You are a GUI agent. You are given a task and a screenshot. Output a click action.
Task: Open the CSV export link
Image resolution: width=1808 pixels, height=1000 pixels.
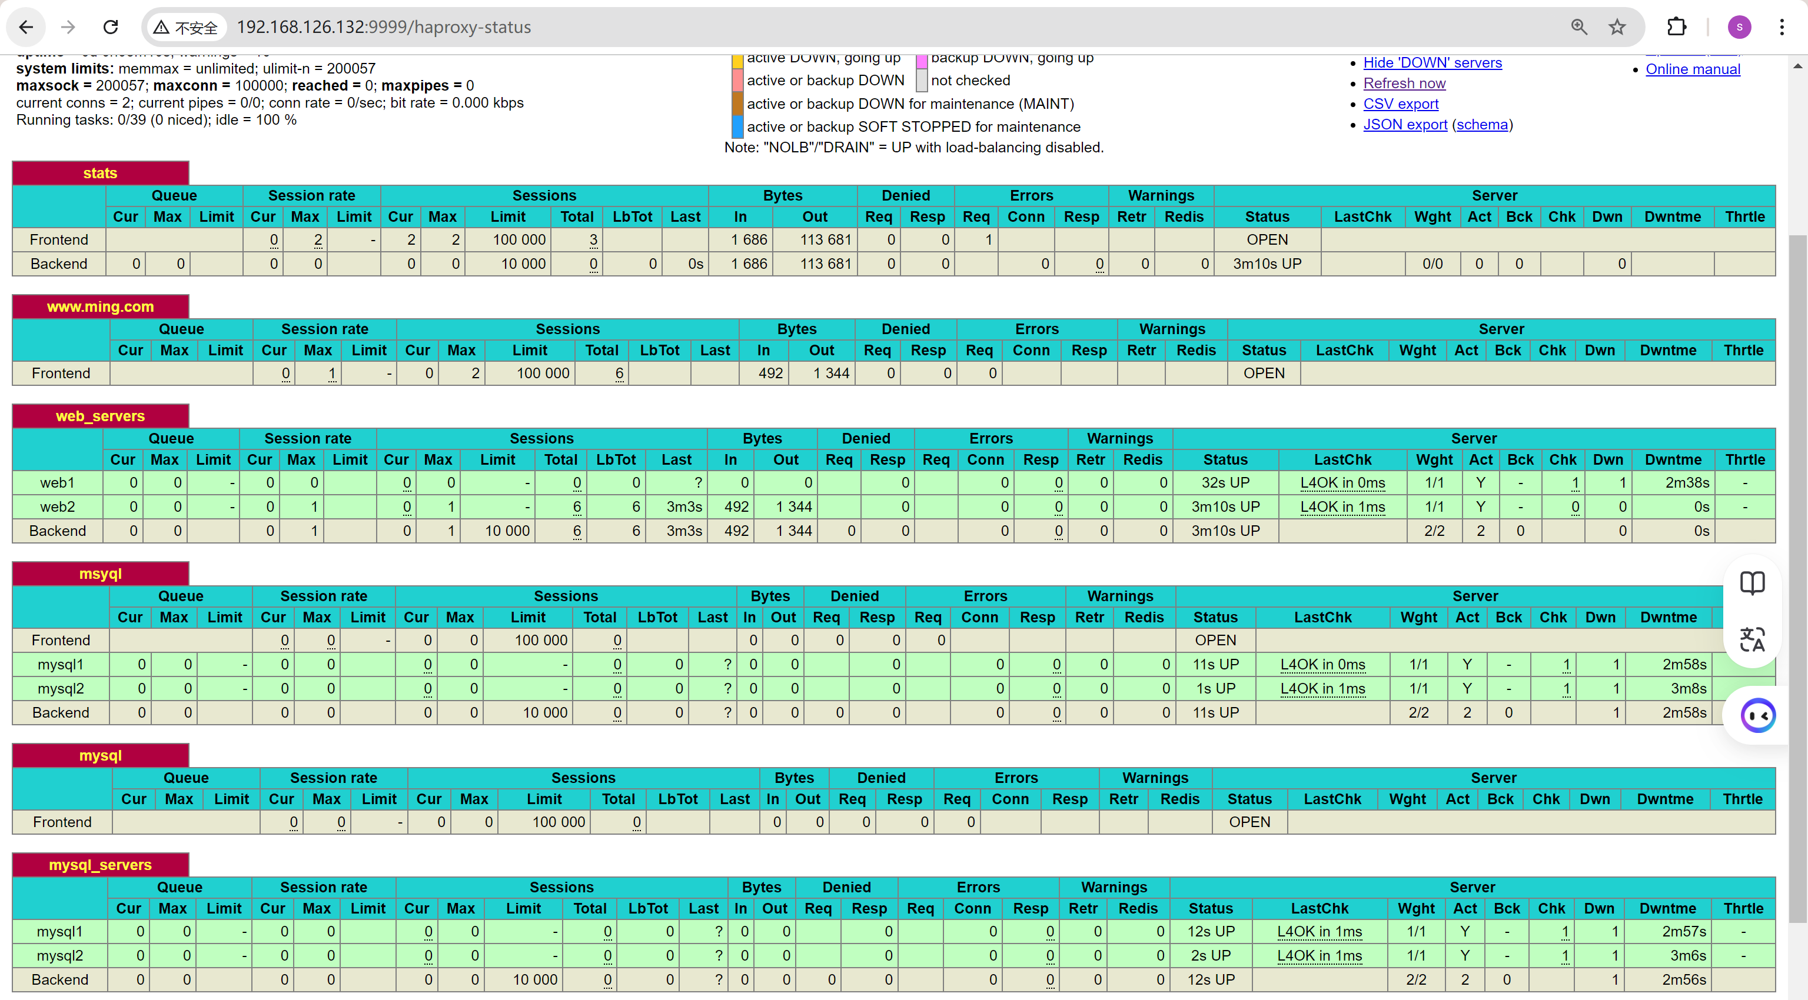1400,104
